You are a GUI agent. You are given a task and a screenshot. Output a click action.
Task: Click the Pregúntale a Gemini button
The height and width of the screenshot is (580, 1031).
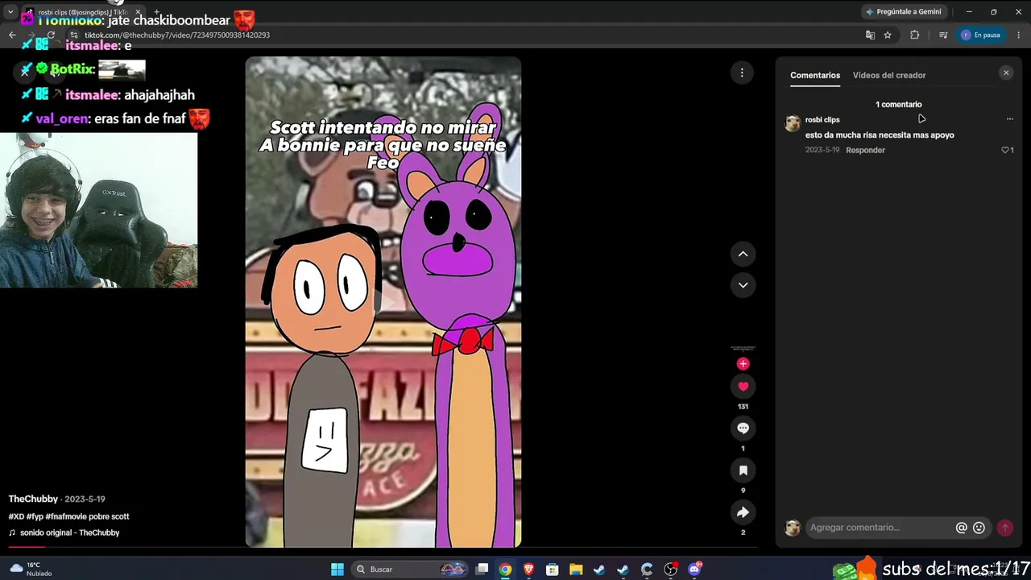pos(903,12)
